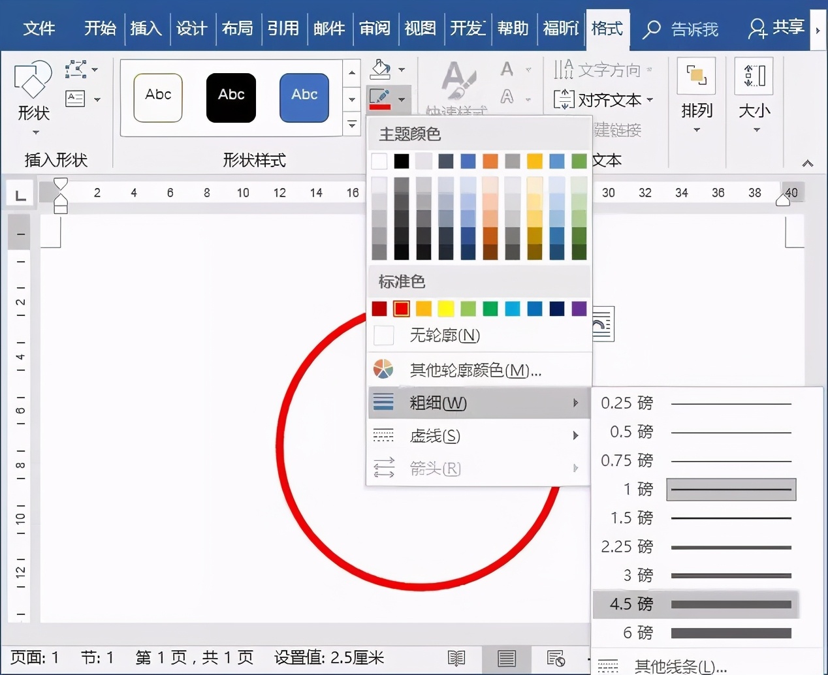Expand the Dashes submenu
The image size is (828, 675).
point(479,435)
